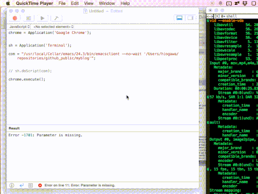This screenshot has width=258, height=194.
Task: Click the Duration line in terminal
Action: pyautogui.click(x=235, y=88)
